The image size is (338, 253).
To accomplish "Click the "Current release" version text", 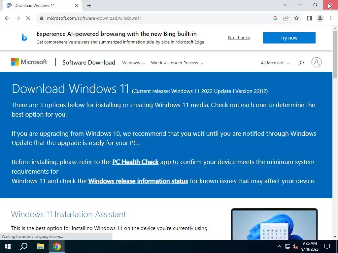I will 200,91.
